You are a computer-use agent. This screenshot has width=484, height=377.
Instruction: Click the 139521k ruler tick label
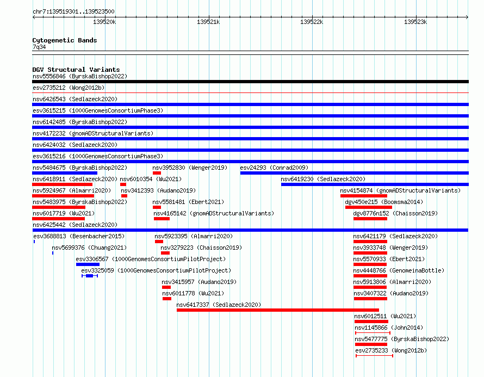click(208, 22)
